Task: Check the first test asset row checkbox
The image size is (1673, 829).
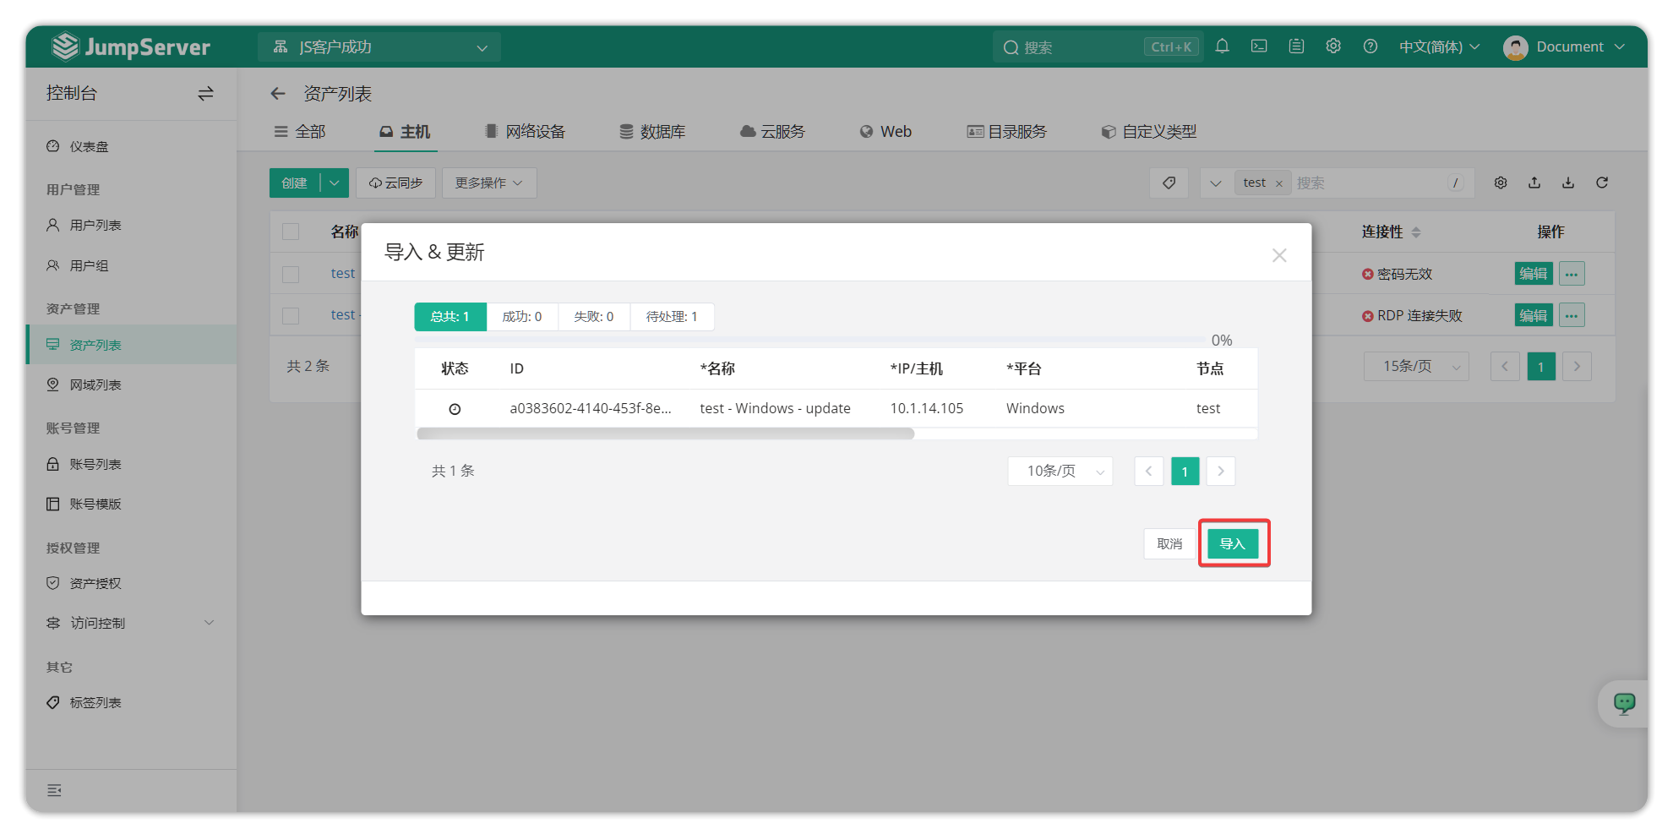Action: coord(291,274)
